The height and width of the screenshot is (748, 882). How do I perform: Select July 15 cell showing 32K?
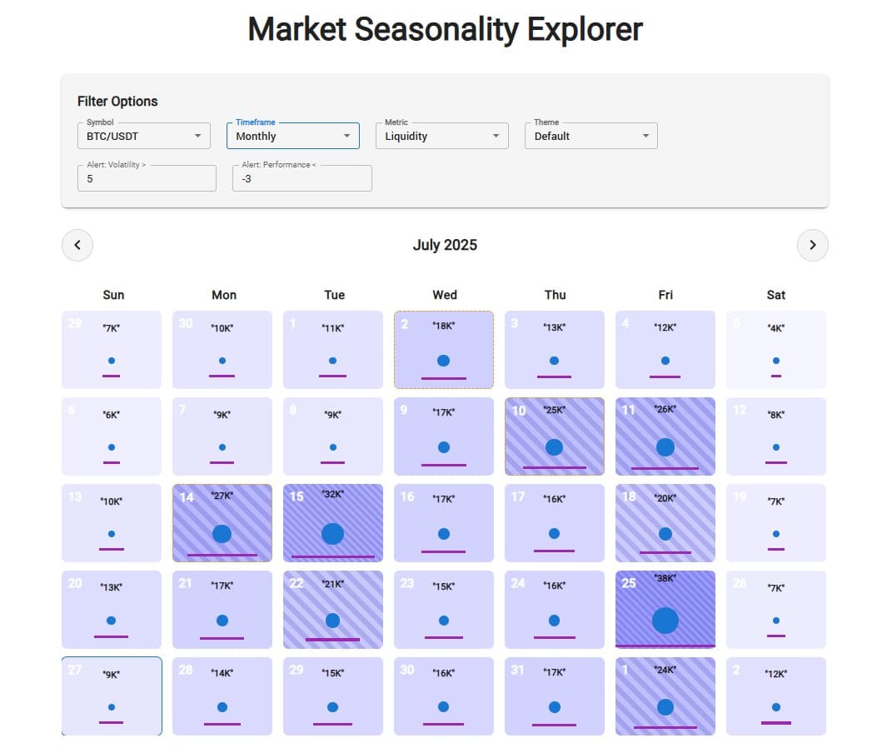pyautogui.click(x=333, y=523)
